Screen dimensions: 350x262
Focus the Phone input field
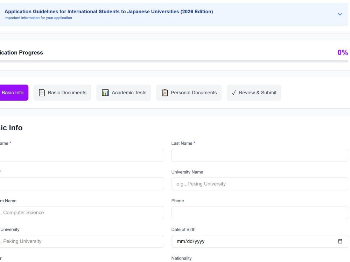260,212
